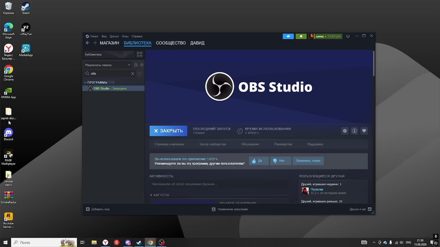
Task: Click the Нет recommendation button
Action: pyautogui.click(x=280, y=161)
